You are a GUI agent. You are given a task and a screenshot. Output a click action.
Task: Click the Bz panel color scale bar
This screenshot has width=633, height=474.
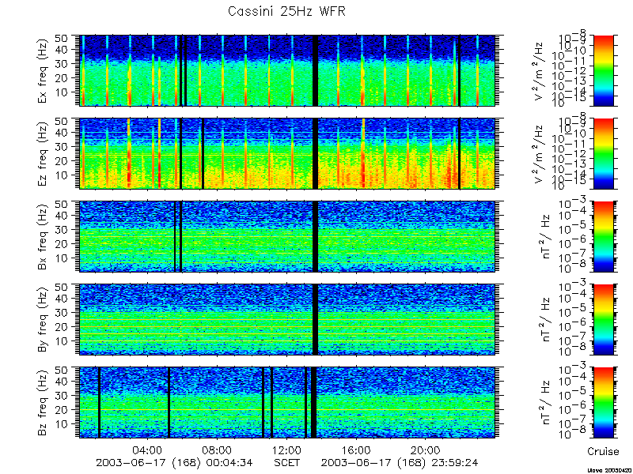click(x=603, y=402)
